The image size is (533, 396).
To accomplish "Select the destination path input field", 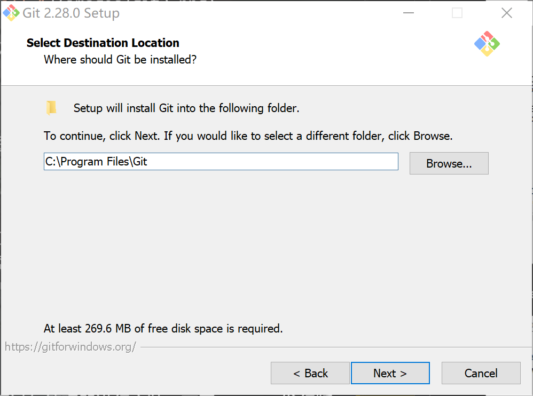I will (x=221, y=162).
